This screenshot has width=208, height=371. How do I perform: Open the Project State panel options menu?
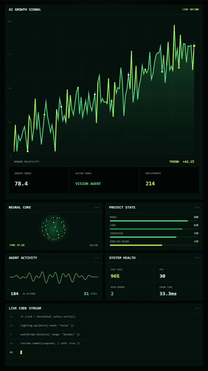[x=197, y=207]
